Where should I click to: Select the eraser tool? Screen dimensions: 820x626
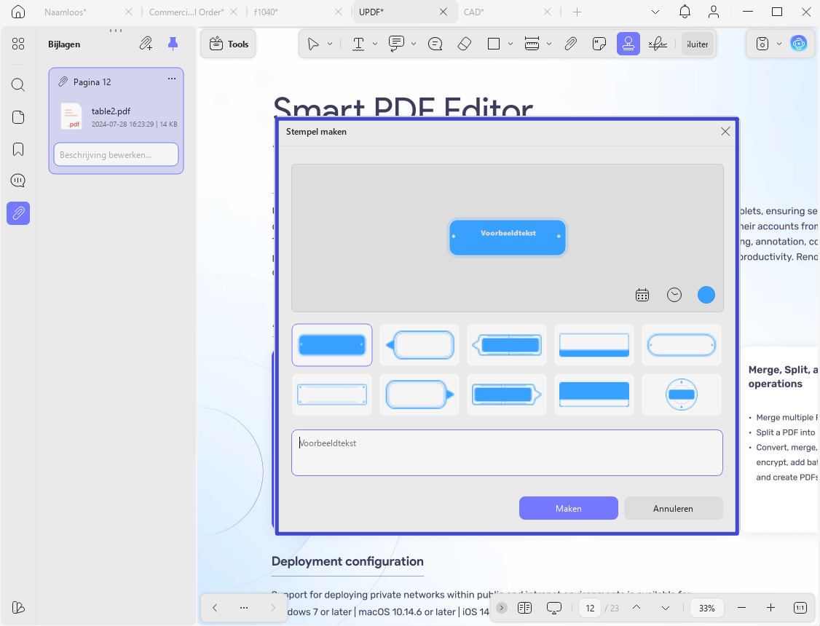coord(465,44)
